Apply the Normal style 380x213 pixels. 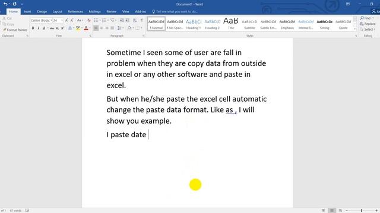tap(156, 24)
